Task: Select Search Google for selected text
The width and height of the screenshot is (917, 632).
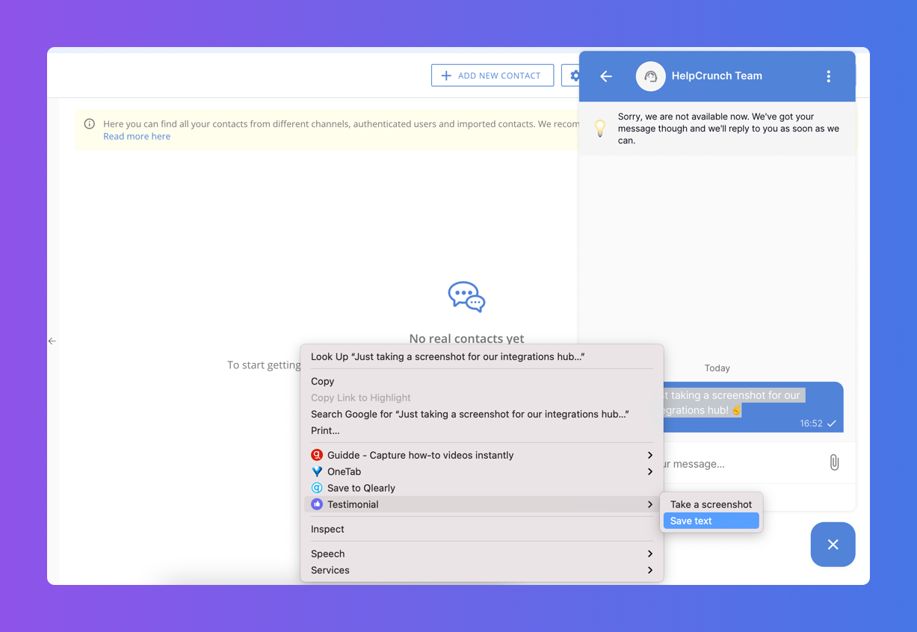Action: 482,414
